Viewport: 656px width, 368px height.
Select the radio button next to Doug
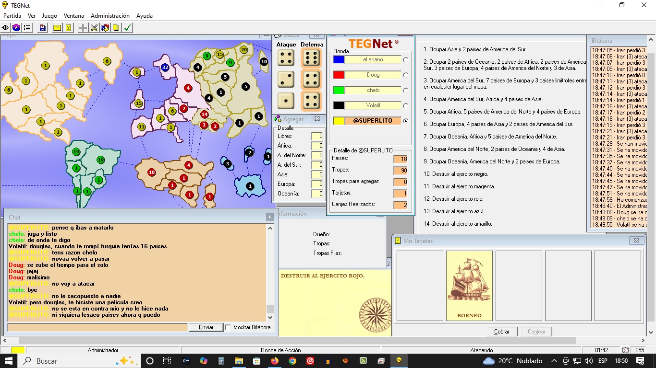tap(406, 75)
